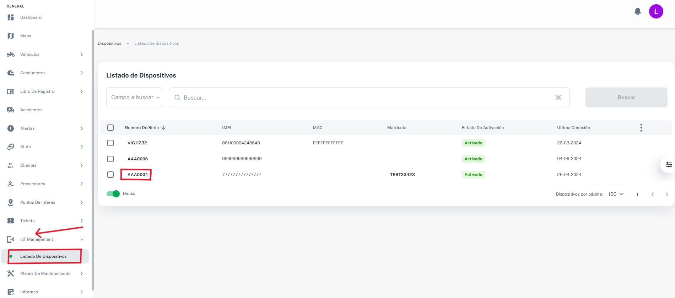Open the user avatar L menu
This screenshot has height=298, width=675.
coord(656,11)
